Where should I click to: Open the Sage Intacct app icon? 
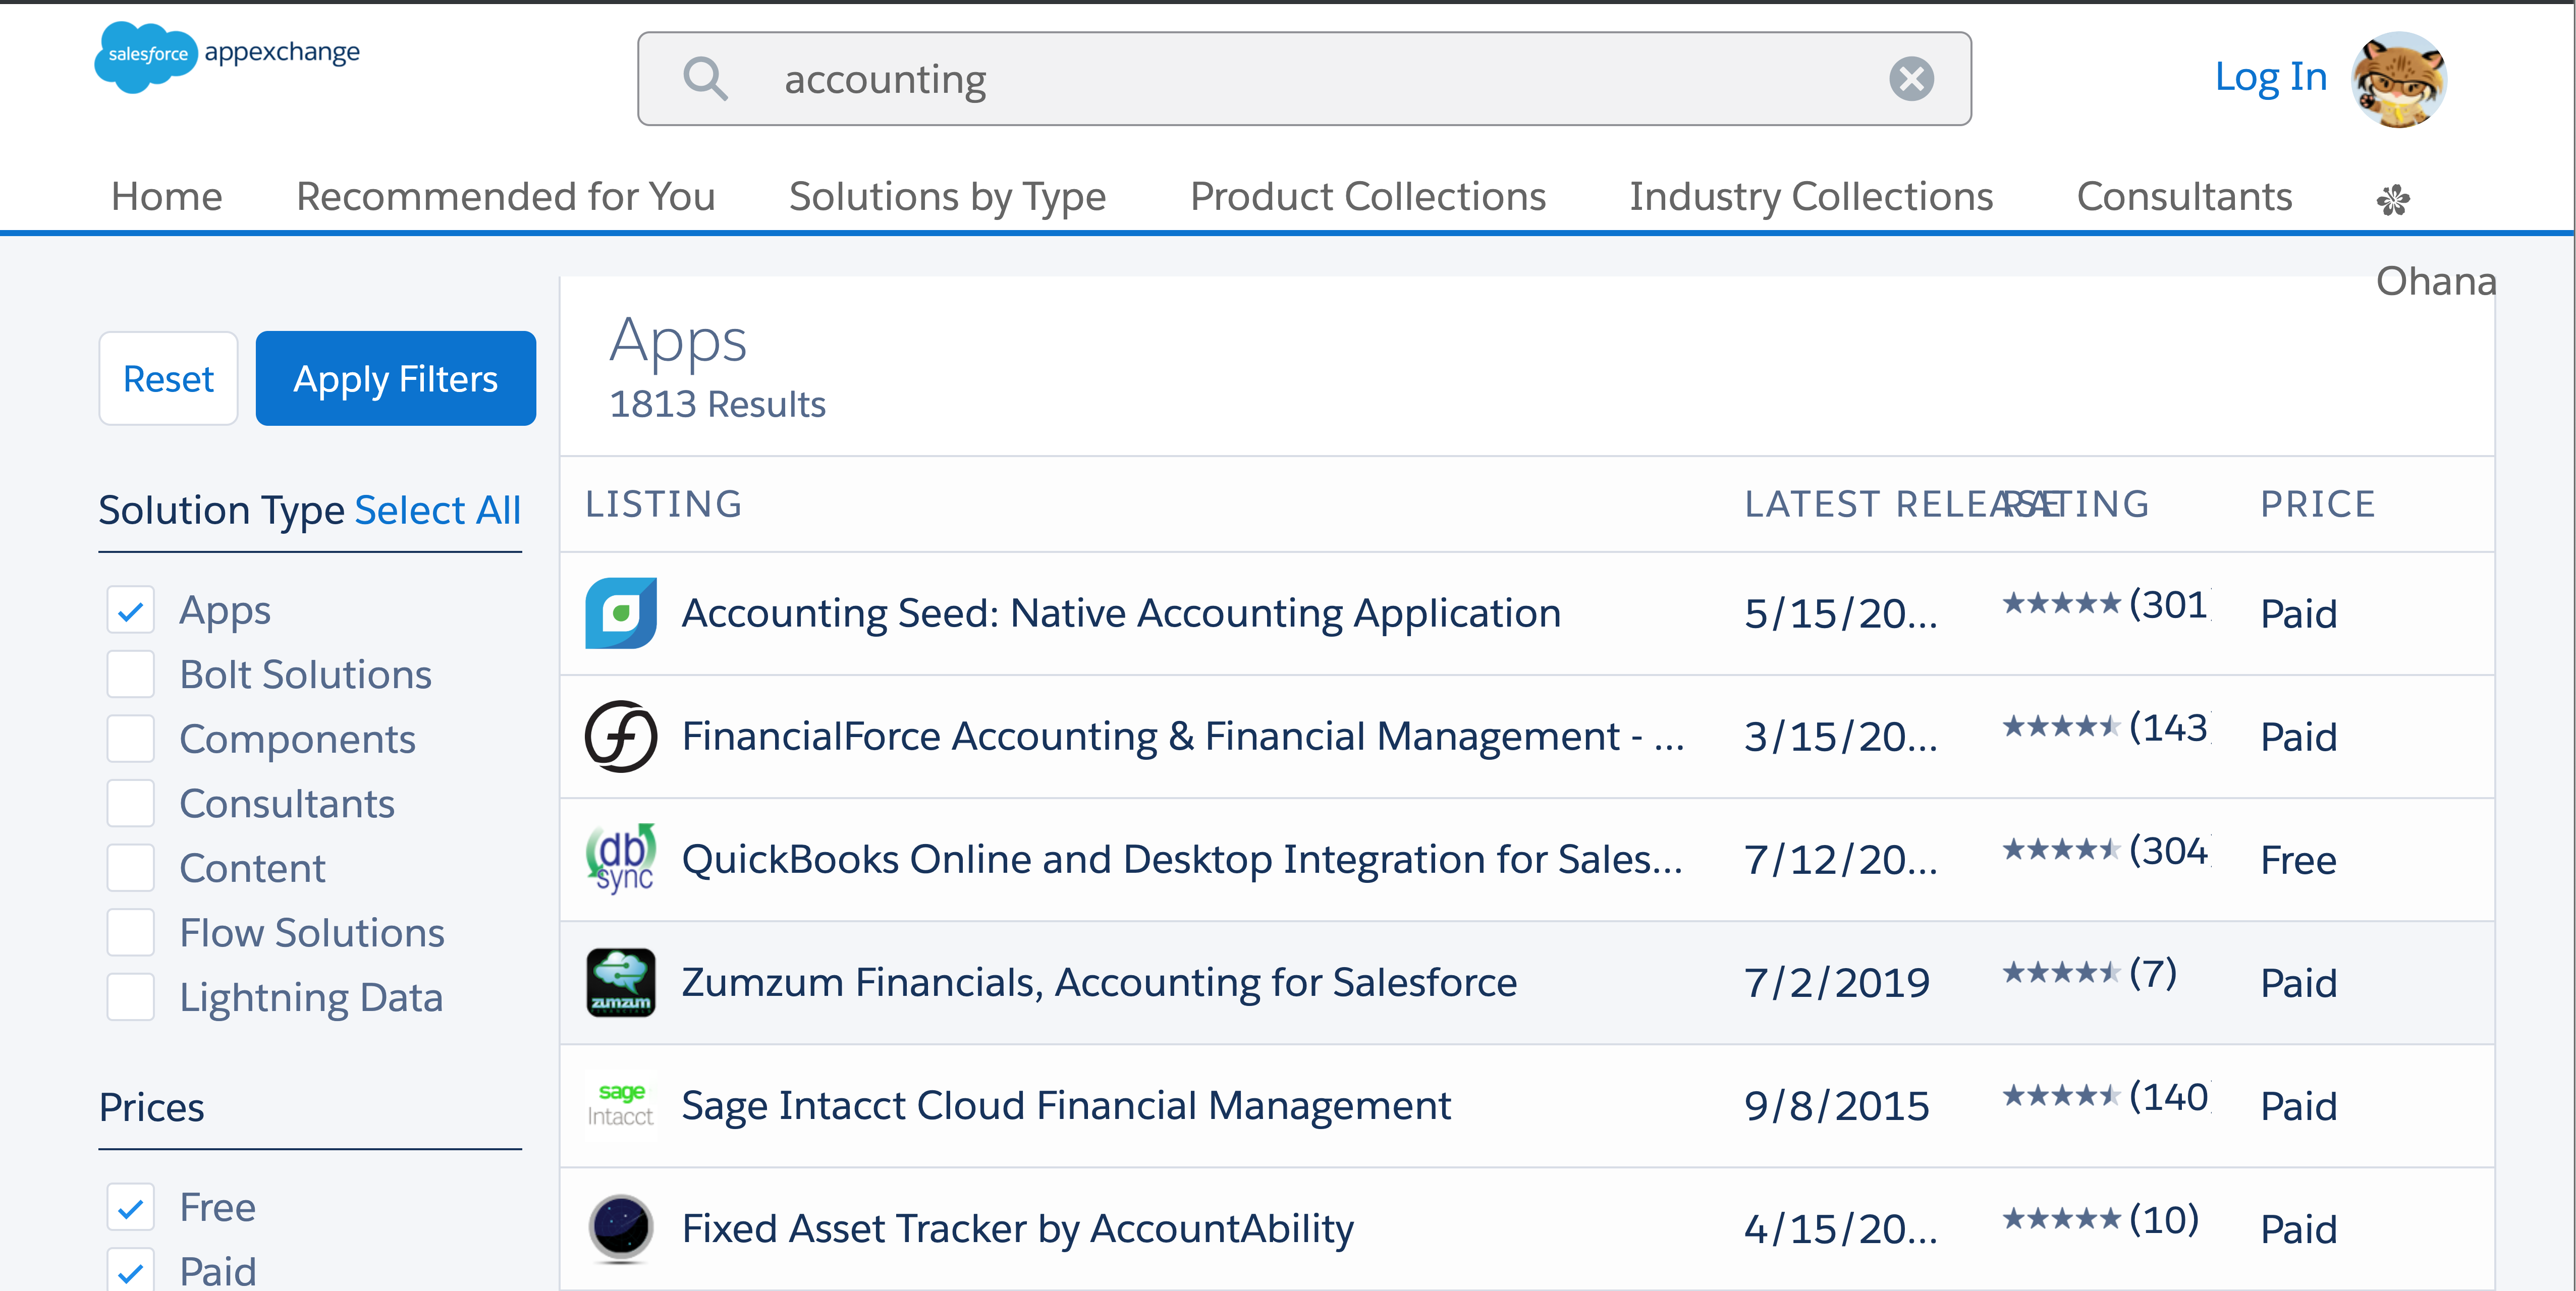(x=621, y=1105)
